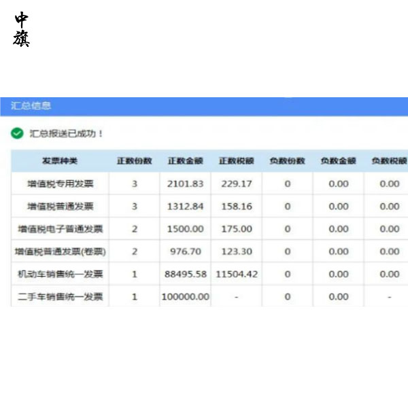Screen dimensions: 408x408
Task: Select the 增值税专用发票 row label
Action: pyautogui.click(x=60, y=184)
